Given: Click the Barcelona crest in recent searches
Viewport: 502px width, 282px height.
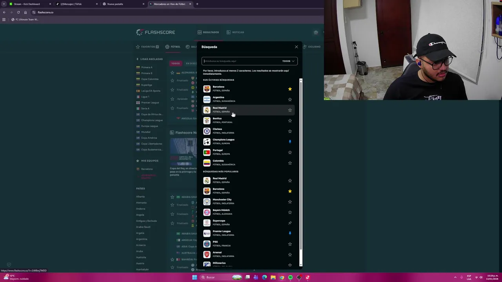Looking at the screenshot, I should pyautogui.click(x=207, y=89).
